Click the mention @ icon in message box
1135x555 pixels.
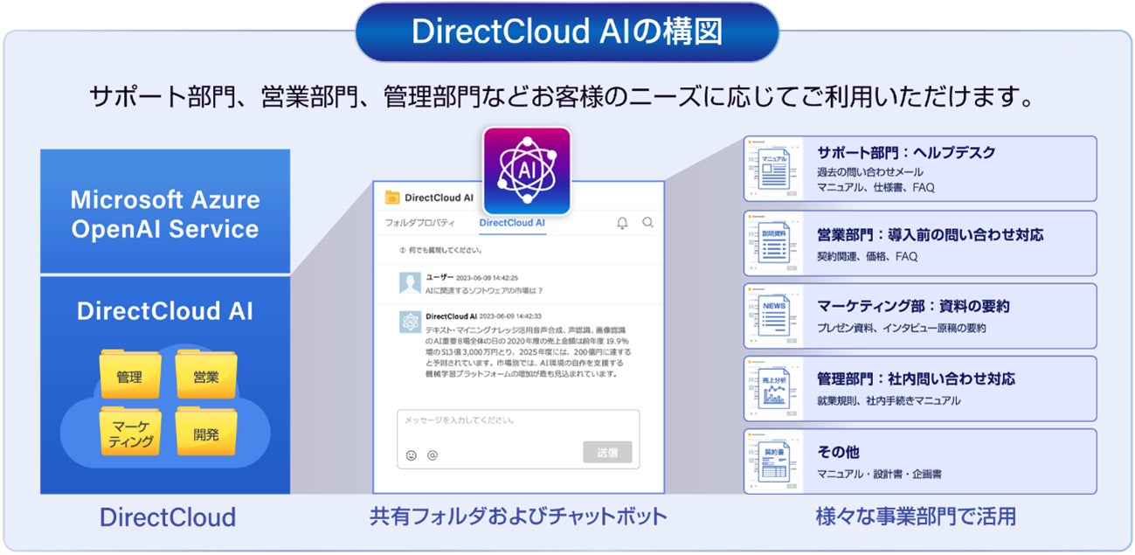[x=433, y=455]
